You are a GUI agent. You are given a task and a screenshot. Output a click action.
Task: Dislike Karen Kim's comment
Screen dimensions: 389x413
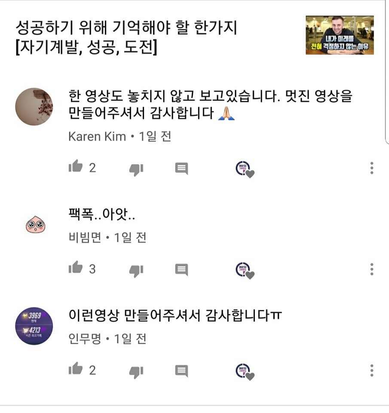pos(136,170)
